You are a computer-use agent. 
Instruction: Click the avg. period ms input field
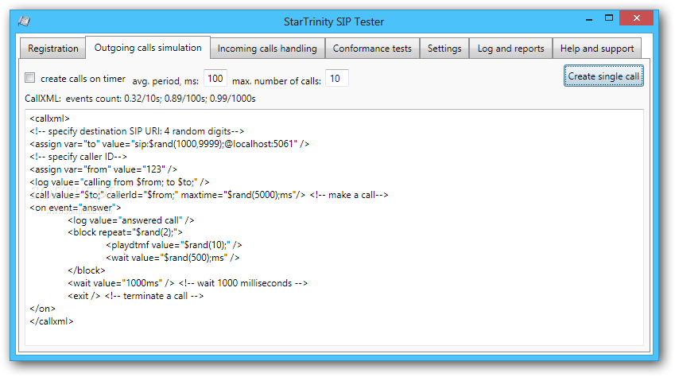[x=215, y=79]
